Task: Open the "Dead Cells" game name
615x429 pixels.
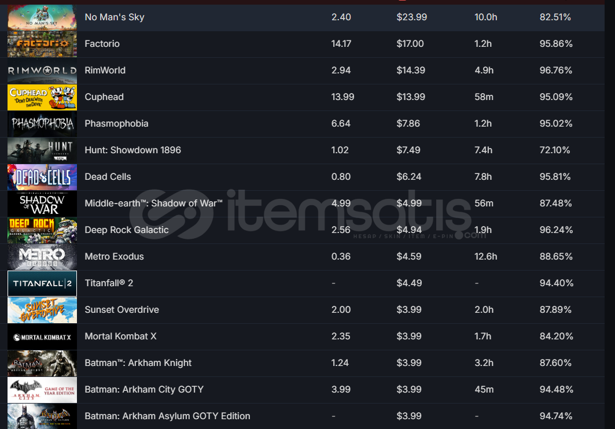Action: click(108, 177)
